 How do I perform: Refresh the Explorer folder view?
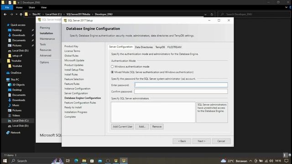[x=212, y=14]
